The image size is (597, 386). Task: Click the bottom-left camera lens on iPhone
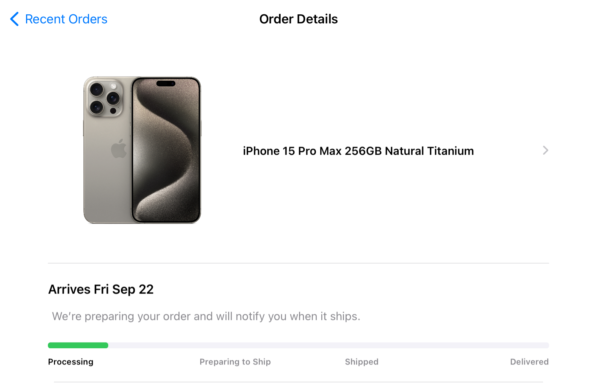coord(97,107)
